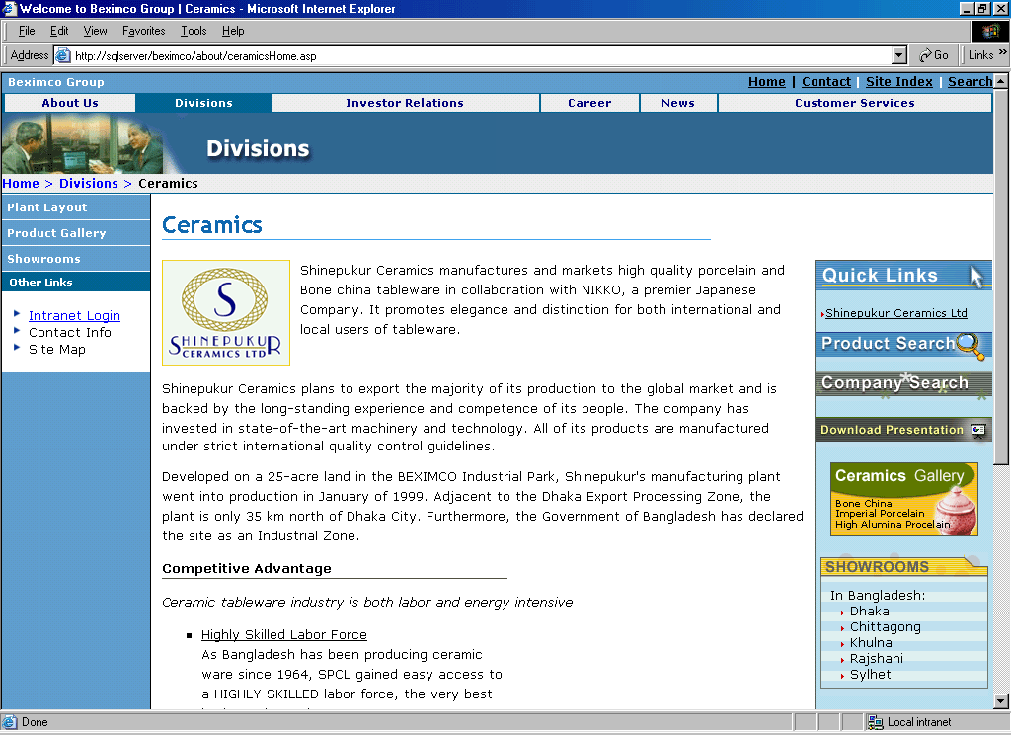Click the Local intranet zone icon

(875, 722)
